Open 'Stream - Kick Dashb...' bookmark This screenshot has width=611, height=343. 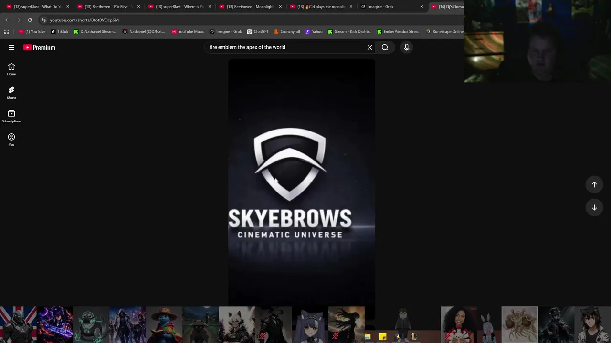point(349,32)
